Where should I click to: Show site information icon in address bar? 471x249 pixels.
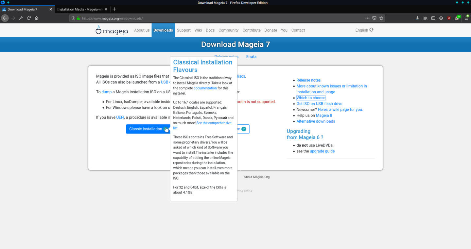73,18
